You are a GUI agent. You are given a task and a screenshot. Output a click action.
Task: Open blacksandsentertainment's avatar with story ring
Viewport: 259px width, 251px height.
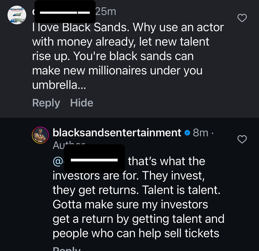40,135
